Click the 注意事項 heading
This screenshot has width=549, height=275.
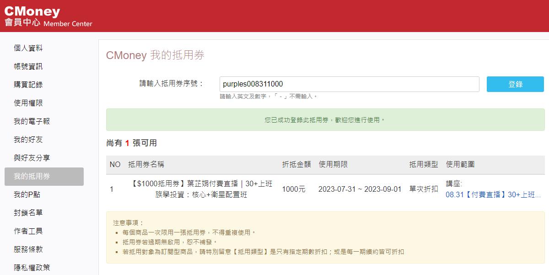click(x=129, y=223)
